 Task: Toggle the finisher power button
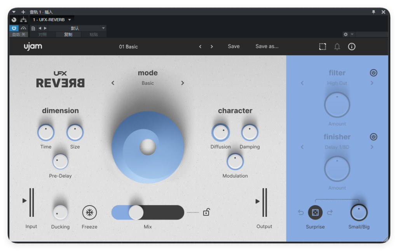(374, 137)
